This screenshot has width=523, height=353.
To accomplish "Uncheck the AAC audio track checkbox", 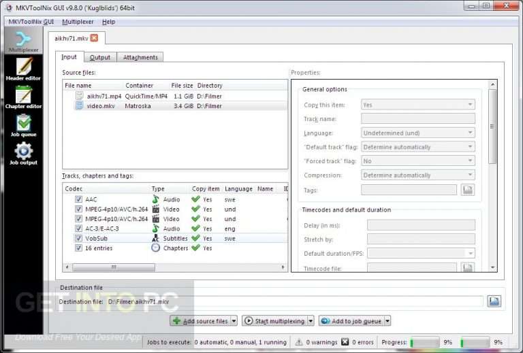I will coord(78,199).
